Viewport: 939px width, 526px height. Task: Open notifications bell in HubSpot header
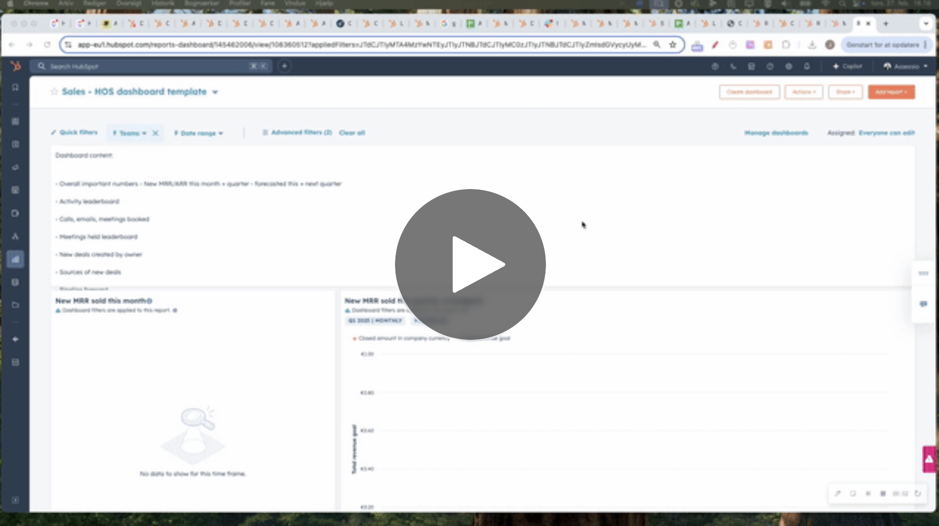807,66
